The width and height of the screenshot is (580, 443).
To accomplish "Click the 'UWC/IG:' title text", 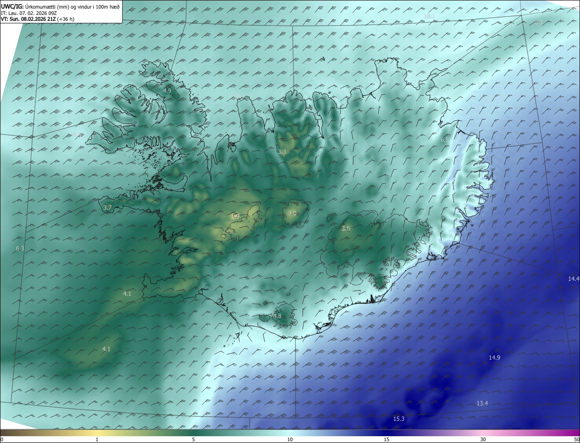I will (12, 6).
